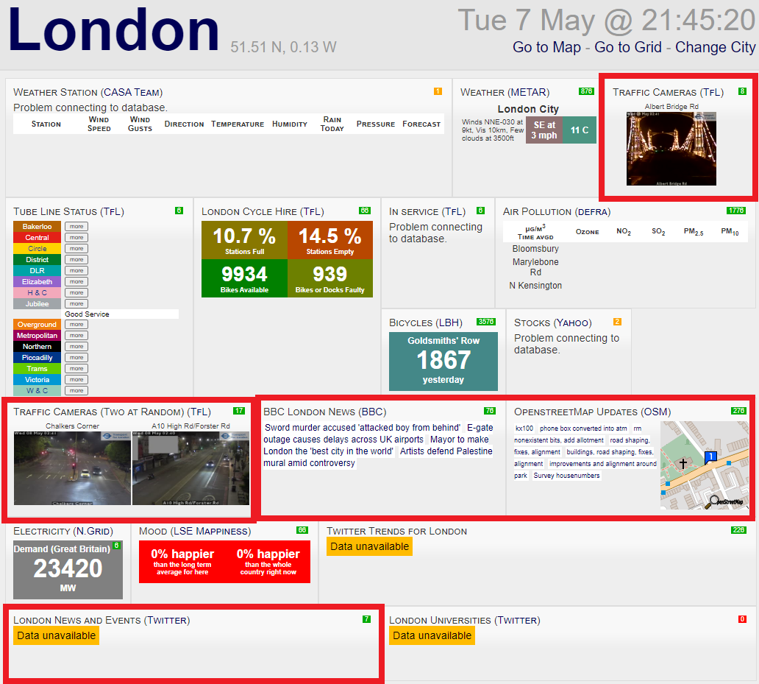Open 'E-gate outage causes delays' headline
This screenshot has width=759, height=684.
[x=378, y=434]
